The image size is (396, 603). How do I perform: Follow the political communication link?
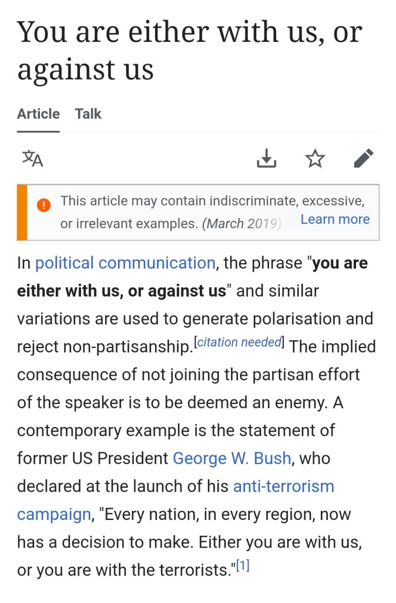coord(125,263)
